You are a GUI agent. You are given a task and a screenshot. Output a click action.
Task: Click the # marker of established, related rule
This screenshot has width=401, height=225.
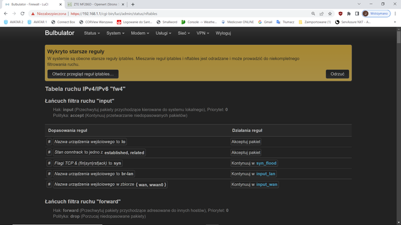click(x=49, y=152)
